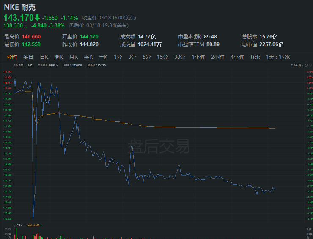The width and height of the screenshot is (313, 239).
Task: Click the 盘后总额 1.12亿 label
Action: click(22, 65)
